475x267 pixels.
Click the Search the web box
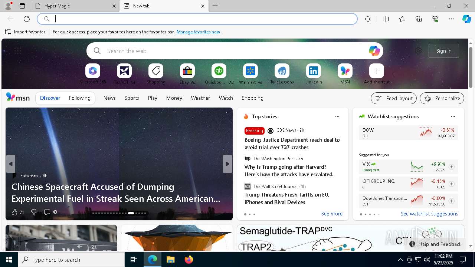[x=235, y=51]
